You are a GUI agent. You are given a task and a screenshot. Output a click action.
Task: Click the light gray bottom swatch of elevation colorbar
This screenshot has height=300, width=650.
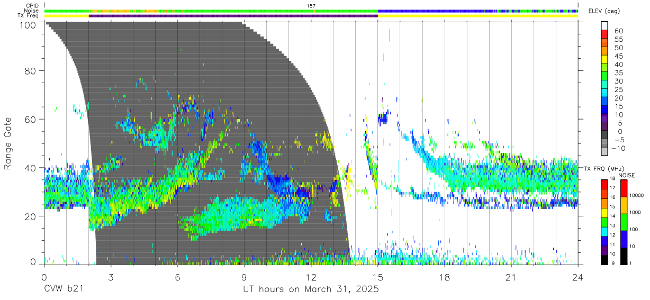click(604, 152)
